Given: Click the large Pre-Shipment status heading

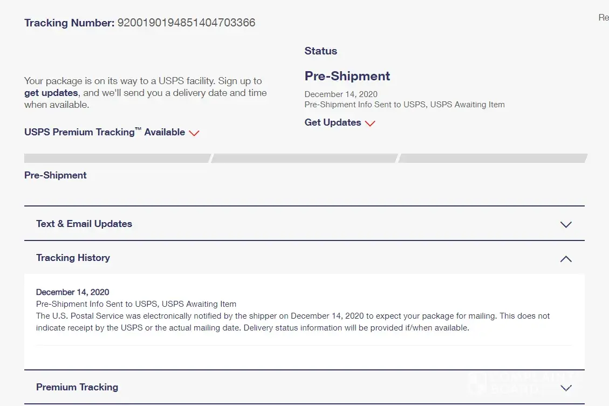Looking at the screenshot, I should point(347,76).
